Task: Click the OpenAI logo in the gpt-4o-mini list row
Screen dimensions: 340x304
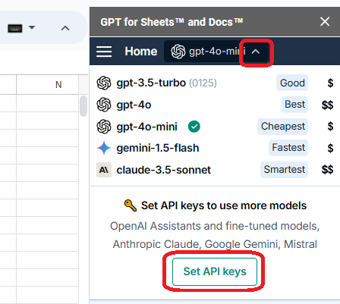Action: [x=104, y=127]
